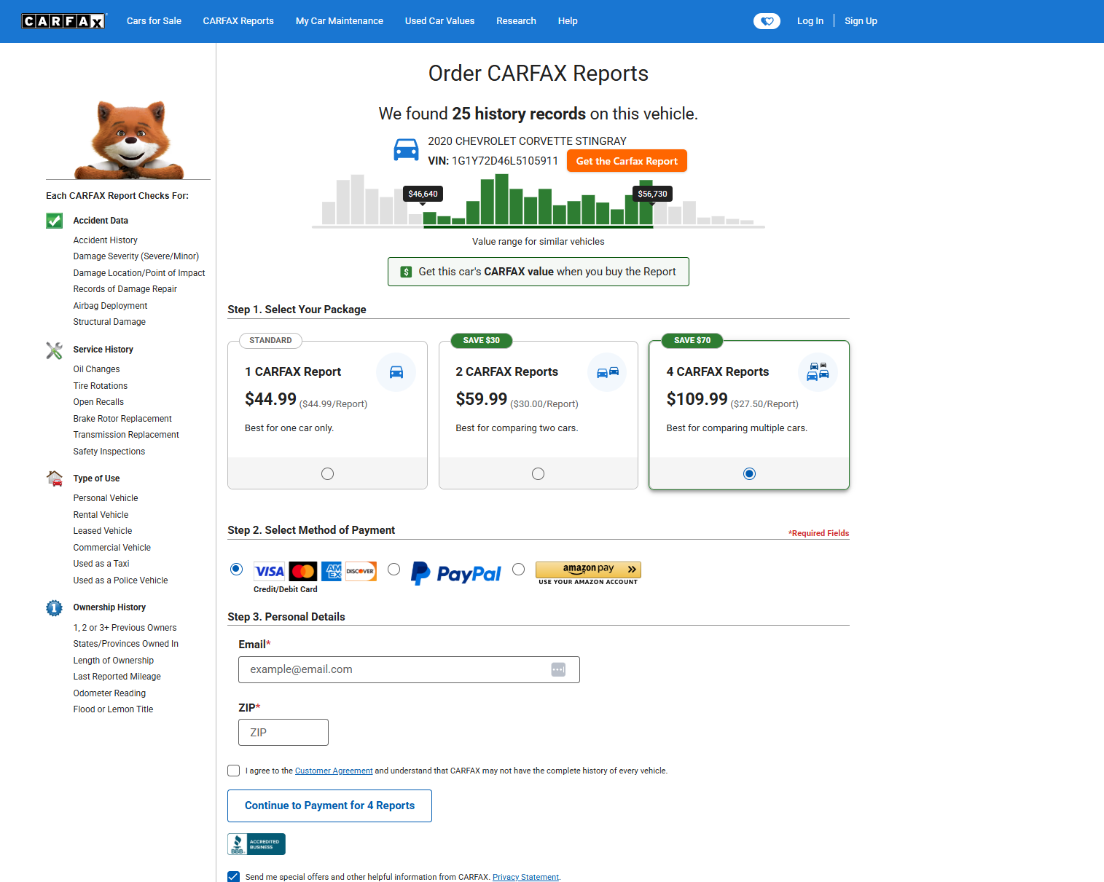The image size is (1104, 882).
Task: Select the 4 CARFAX Reports radio button
Action: (749, 474)
